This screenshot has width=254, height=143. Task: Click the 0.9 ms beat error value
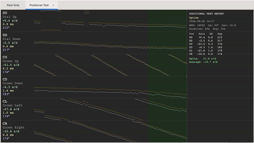click(8, 24)
